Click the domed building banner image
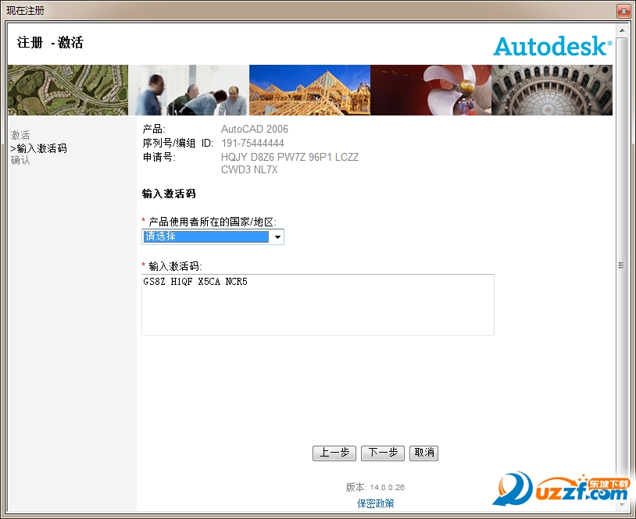The image size is (636, 519). coord(552,90)
